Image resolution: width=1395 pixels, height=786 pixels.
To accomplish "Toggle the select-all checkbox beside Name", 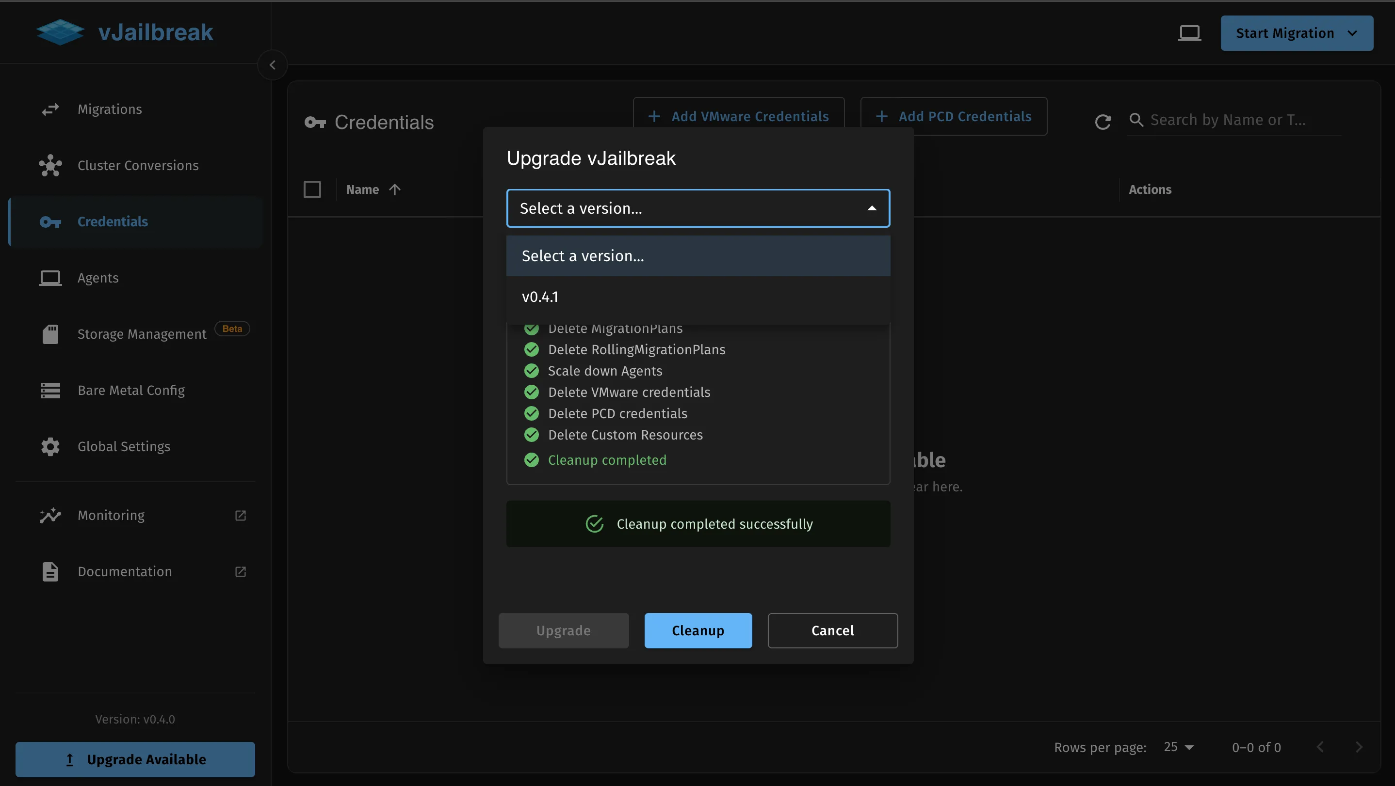I will tap(312, 189).
